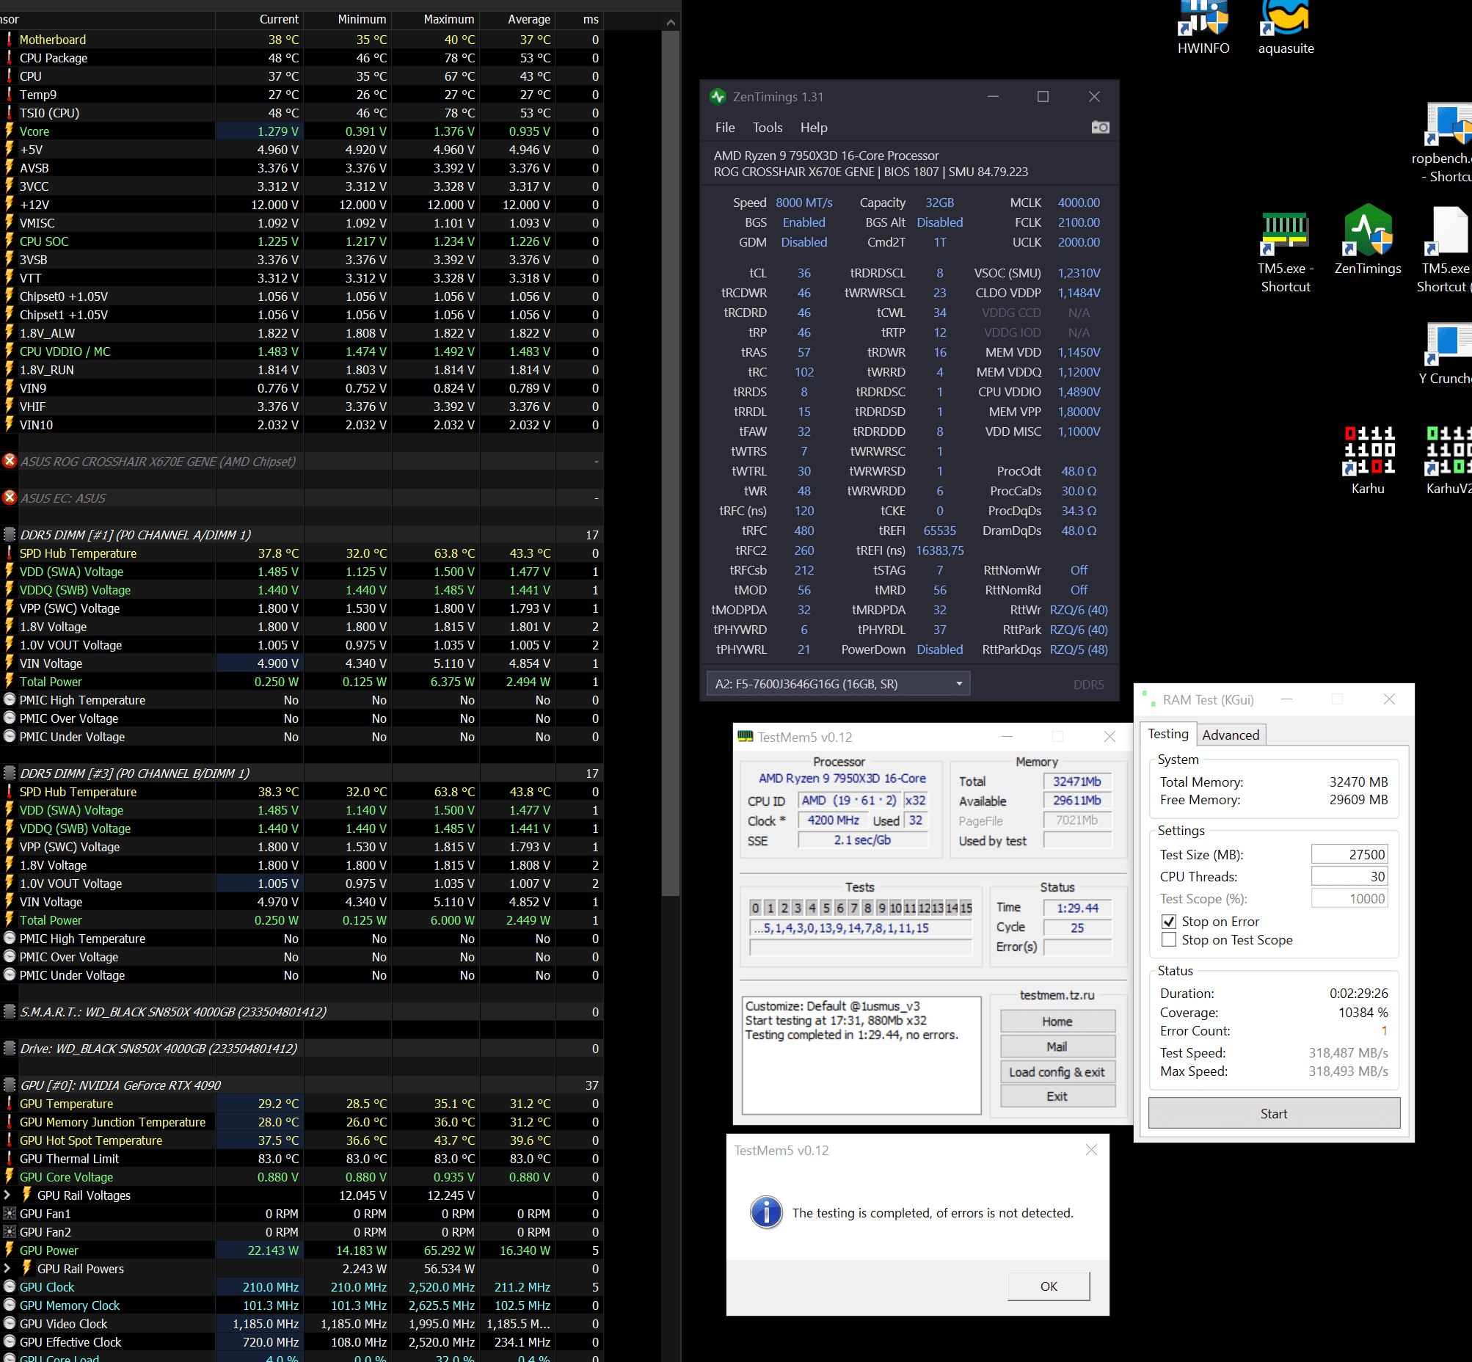This screenshot has width=1472, height=1362.
Task: Expand the GPU Rail Powers row
Action: point(7,1268)
